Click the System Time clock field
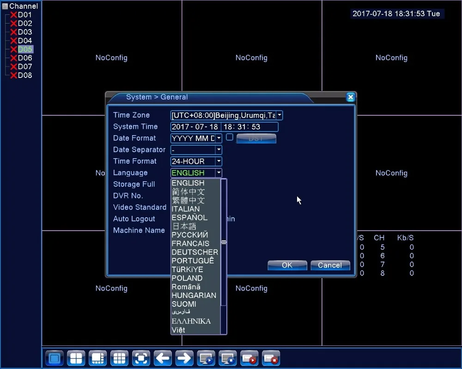 (x=249, y=127)
